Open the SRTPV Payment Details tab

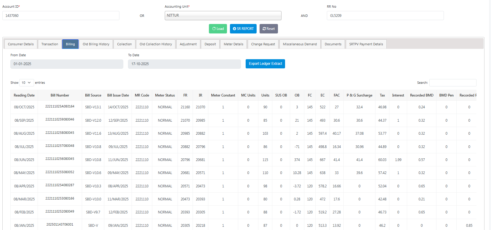coord(366,44)
